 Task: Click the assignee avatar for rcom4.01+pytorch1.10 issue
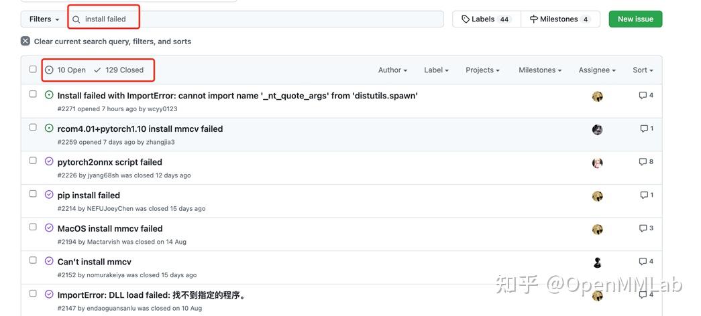(597, 129)
